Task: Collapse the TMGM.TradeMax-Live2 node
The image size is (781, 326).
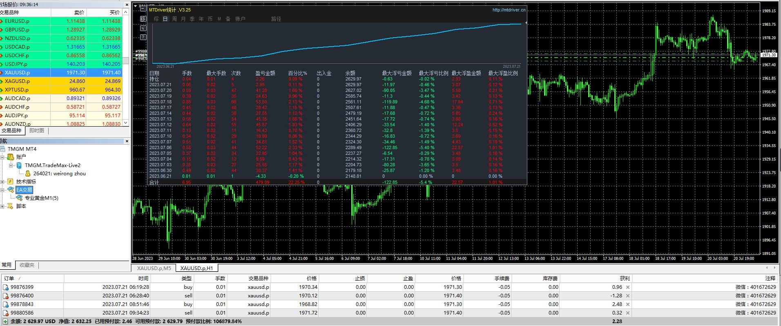Action: [x=11, y=165]
